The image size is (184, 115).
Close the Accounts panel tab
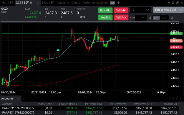pyautogui.click(x=19, y=99)
